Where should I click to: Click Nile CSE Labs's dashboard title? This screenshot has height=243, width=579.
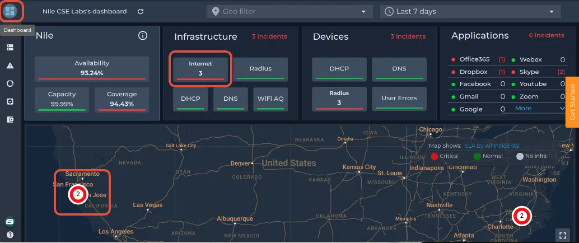[x=85, y=11]
